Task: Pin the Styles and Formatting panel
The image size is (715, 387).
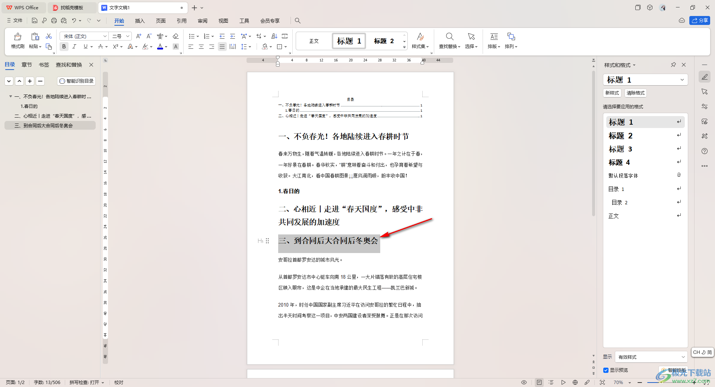Action: click(673, 65)
